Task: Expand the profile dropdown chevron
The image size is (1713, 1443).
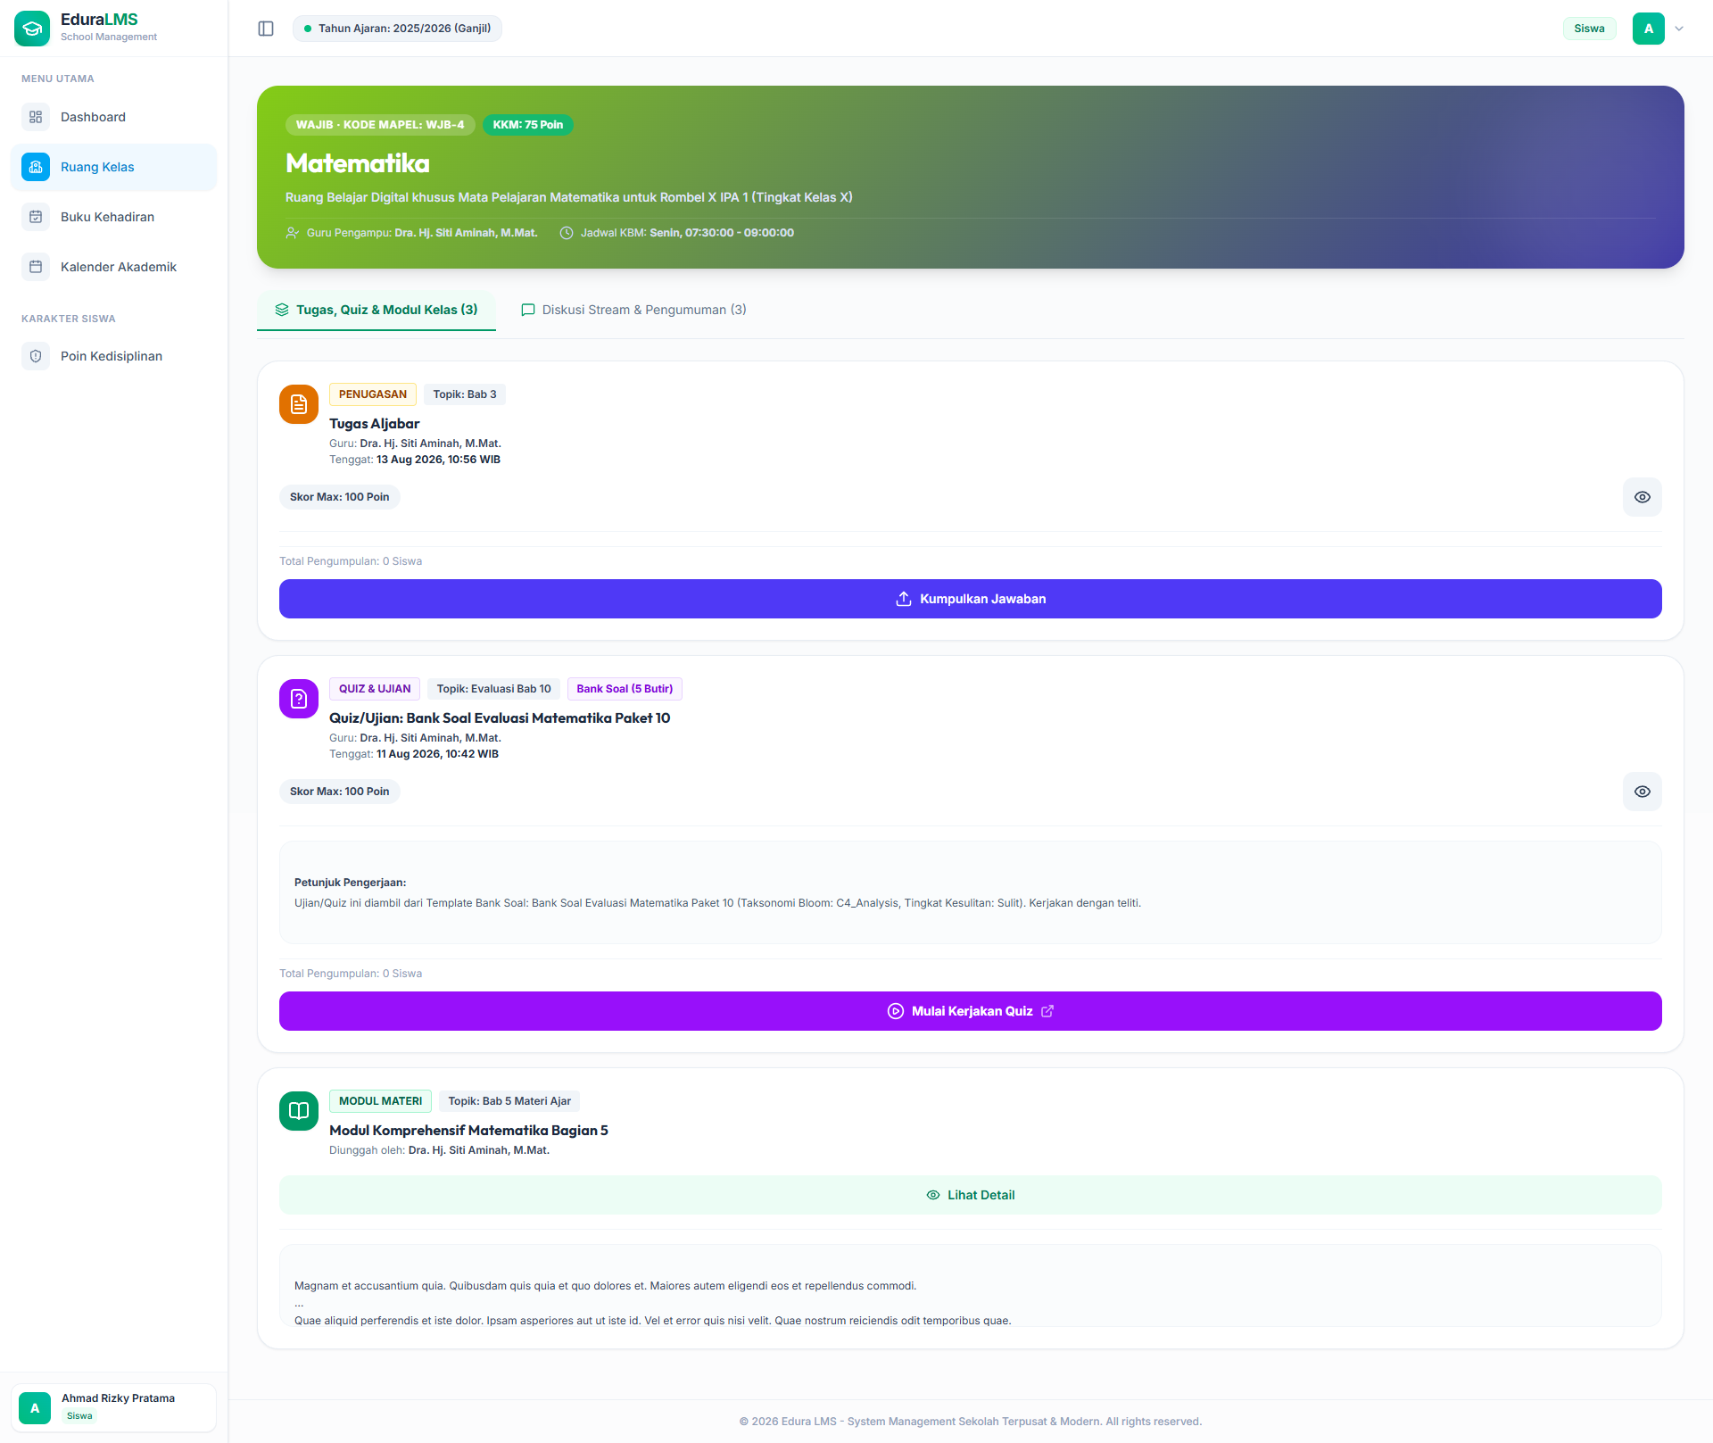Action: point(1679,29)
